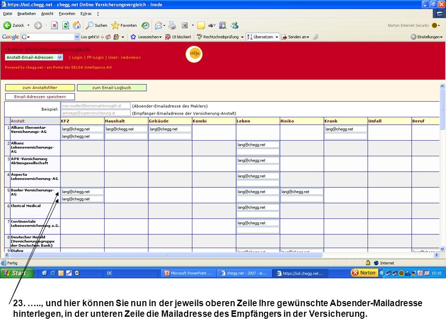Open Messenger people icon
446x334 pixels.
point(235,26)
